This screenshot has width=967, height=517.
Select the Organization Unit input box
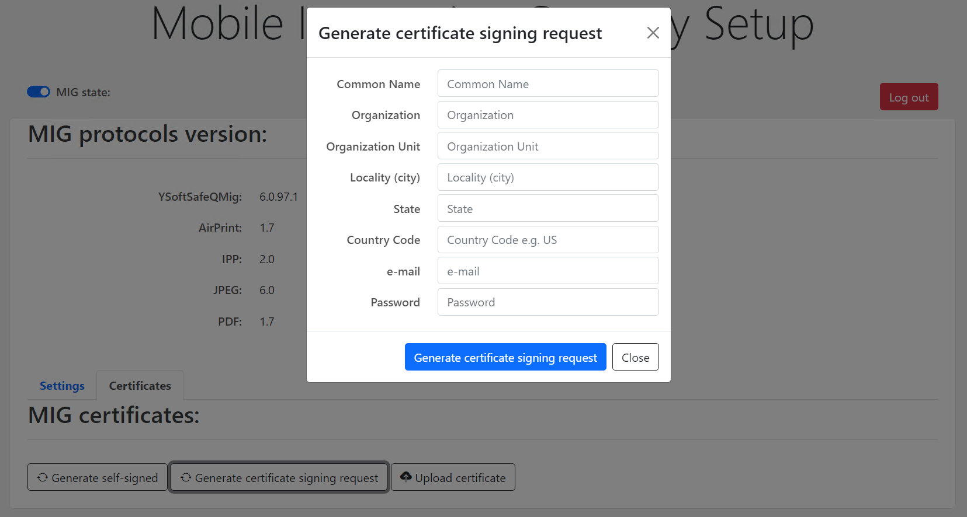(547, 146)
